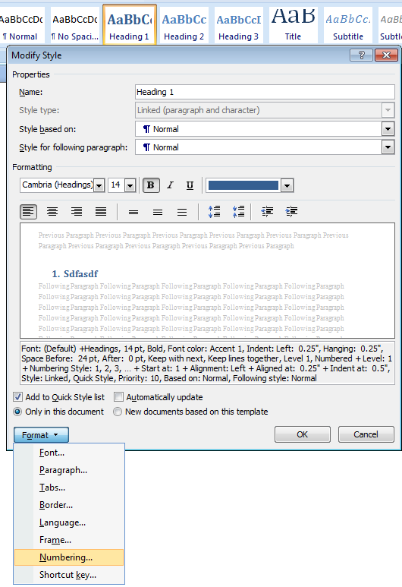Toggle Add to Quick Style list checkbox
The image size is (402, 587).
17,397
